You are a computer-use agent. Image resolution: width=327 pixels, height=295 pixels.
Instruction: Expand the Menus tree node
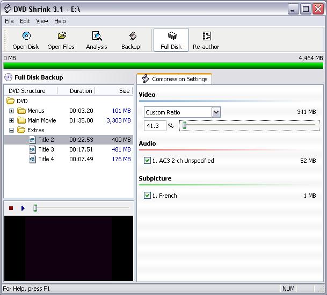click(11, 111)
